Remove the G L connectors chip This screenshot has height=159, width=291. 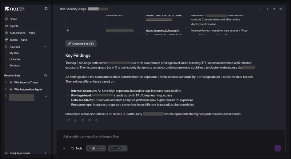(x=124, y=148)
